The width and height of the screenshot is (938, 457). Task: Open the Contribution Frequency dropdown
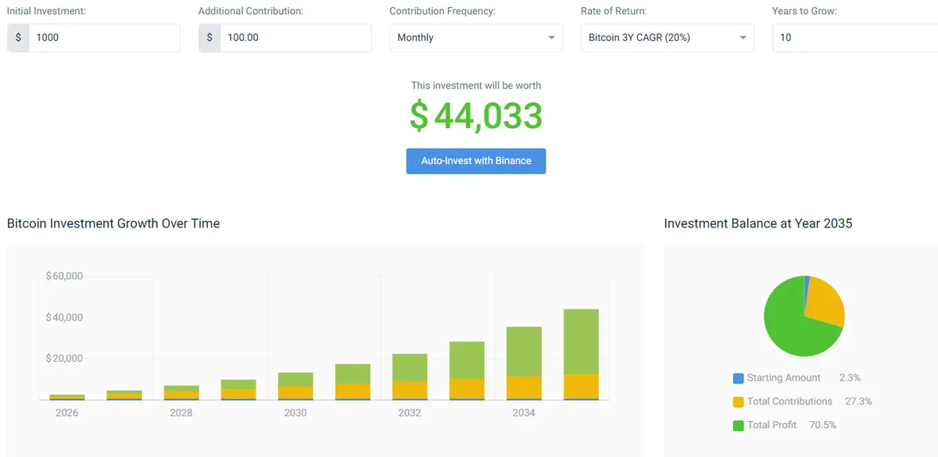476,37
